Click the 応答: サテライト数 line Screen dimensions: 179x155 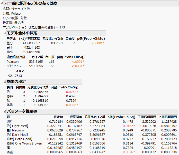click(16, 9)
